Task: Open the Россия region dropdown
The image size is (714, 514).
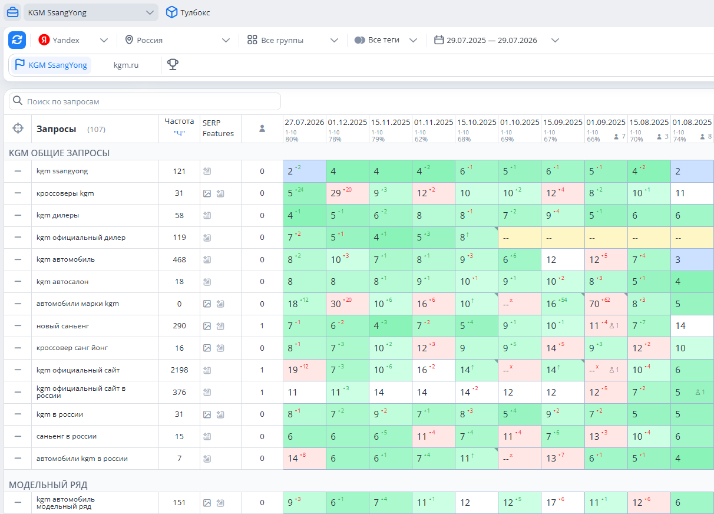Action: 177,40
